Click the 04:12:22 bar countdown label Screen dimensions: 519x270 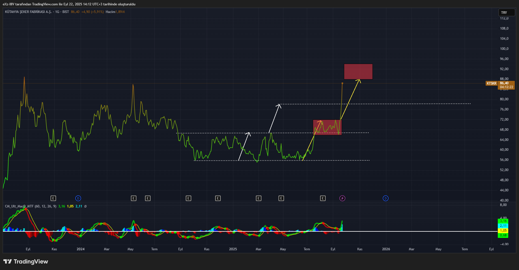(506, 87)
